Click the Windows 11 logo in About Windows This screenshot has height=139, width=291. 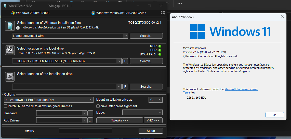[x=231, y=31]
